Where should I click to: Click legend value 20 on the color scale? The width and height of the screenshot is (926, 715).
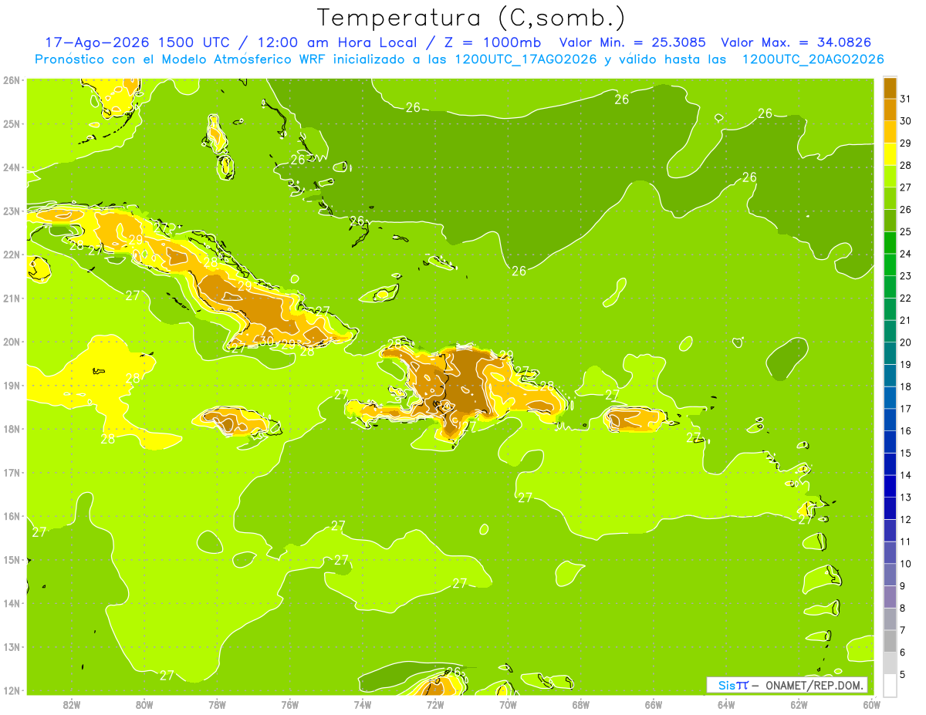[x=905, y=342]
